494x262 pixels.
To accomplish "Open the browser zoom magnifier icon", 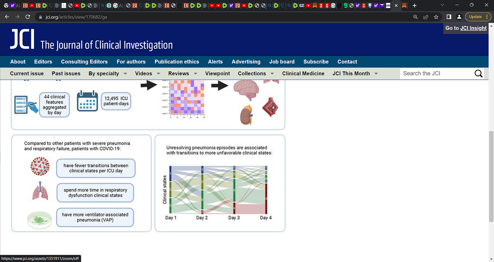I will pos(415,17).
